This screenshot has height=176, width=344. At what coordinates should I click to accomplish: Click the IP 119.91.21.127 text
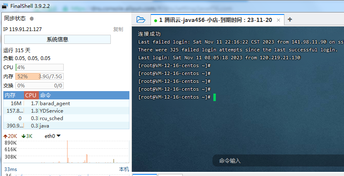tap(22, 29)
